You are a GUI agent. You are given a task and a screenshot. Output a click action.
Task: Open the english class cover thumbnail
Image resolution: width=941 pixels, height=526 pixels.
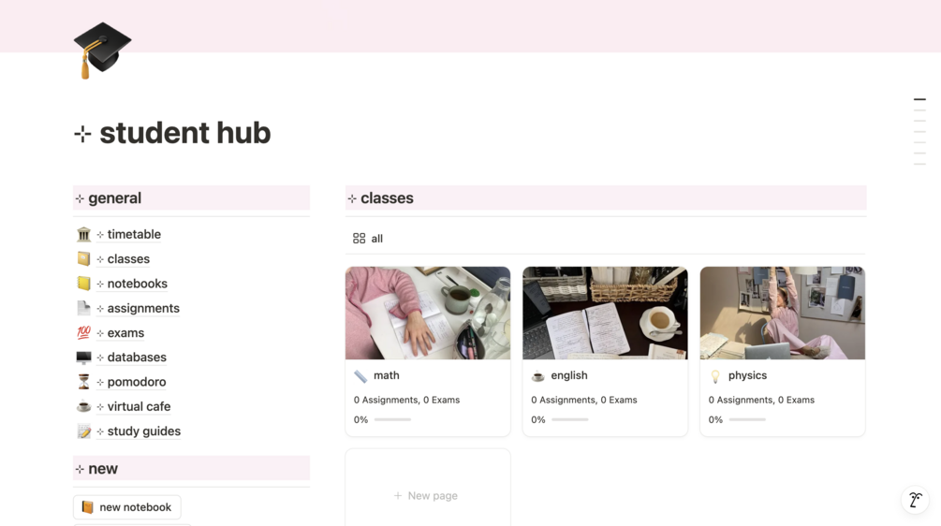pyautogui.click(x=605, y=314)
